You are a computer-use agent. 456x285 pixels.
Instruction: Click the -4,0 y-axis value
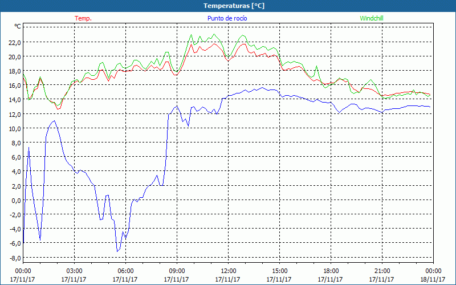pyautogui.click(x=15, y=229)
